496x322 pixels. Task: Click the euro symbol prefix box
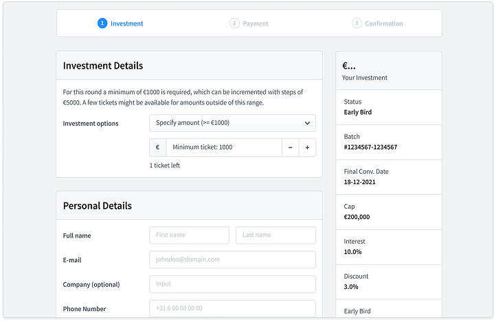coord(157,148)
